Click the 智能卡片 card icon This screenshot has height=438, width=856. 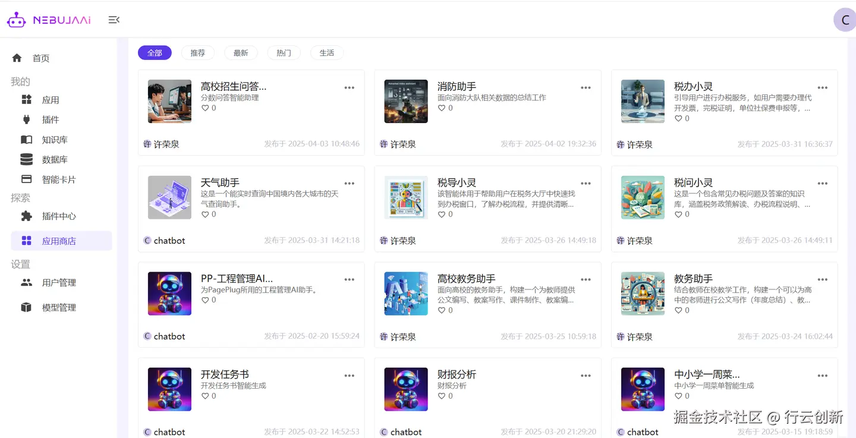click(x=26, y=179)
